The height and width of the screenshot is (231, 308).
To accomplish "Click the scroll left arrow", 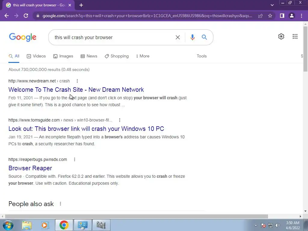I will click(x=2, y=216).
